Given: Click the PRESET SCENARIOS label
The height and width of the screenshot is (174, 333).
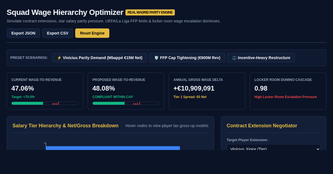Looking at the screenshot, I should pyautogui.click(x=29, y=58).
